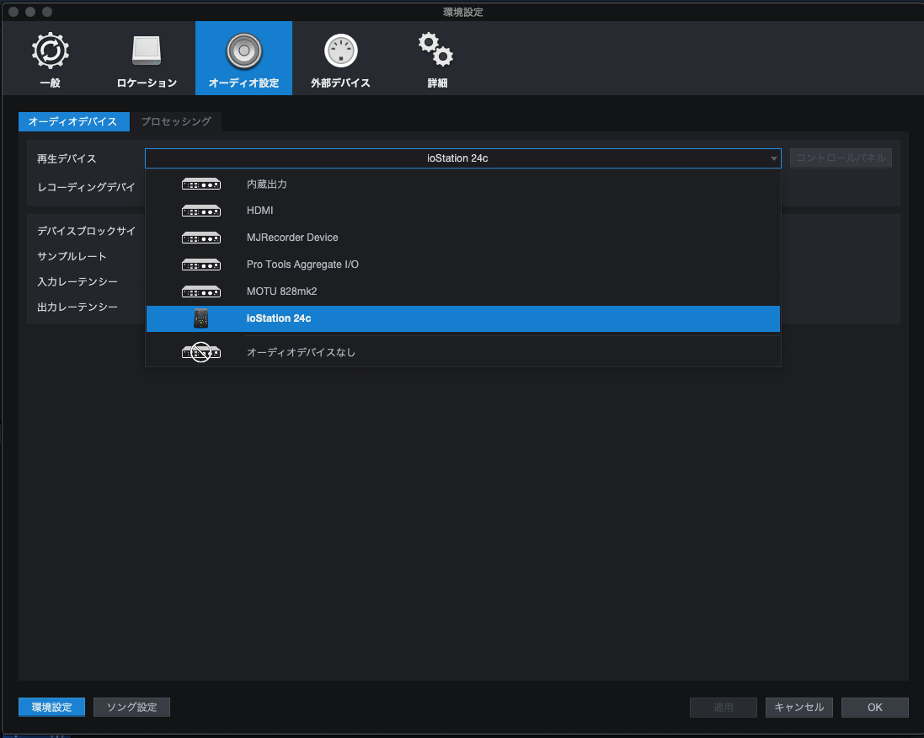Collapse the 再生デバイス dropdown arrow

point(773,158)
